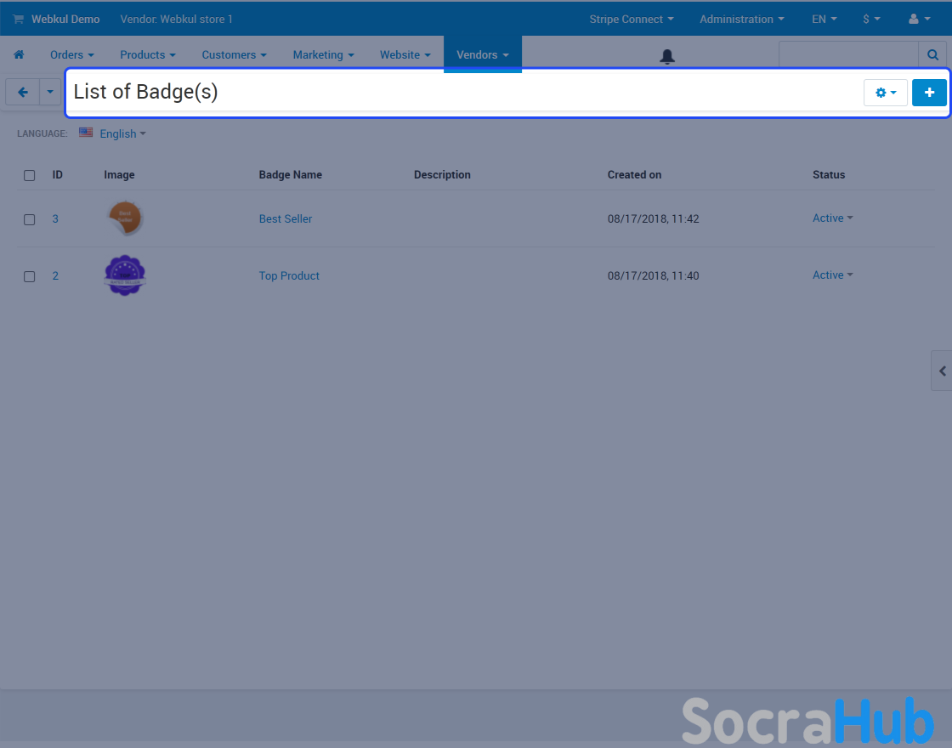Open the Website menu
The image size is (952, 748).
pyautogui.click(x=405, y=54)
